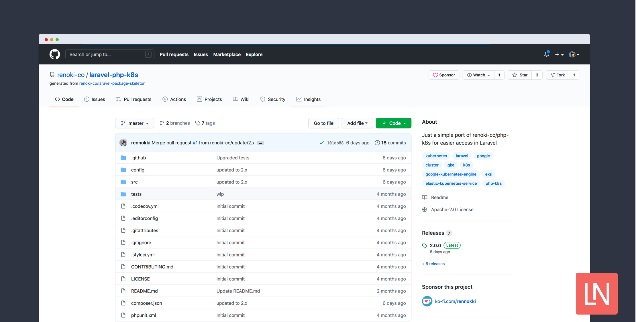The image size is (636, 322).
Task: Expand the master branch dropdown
Action: pos(134,123)
